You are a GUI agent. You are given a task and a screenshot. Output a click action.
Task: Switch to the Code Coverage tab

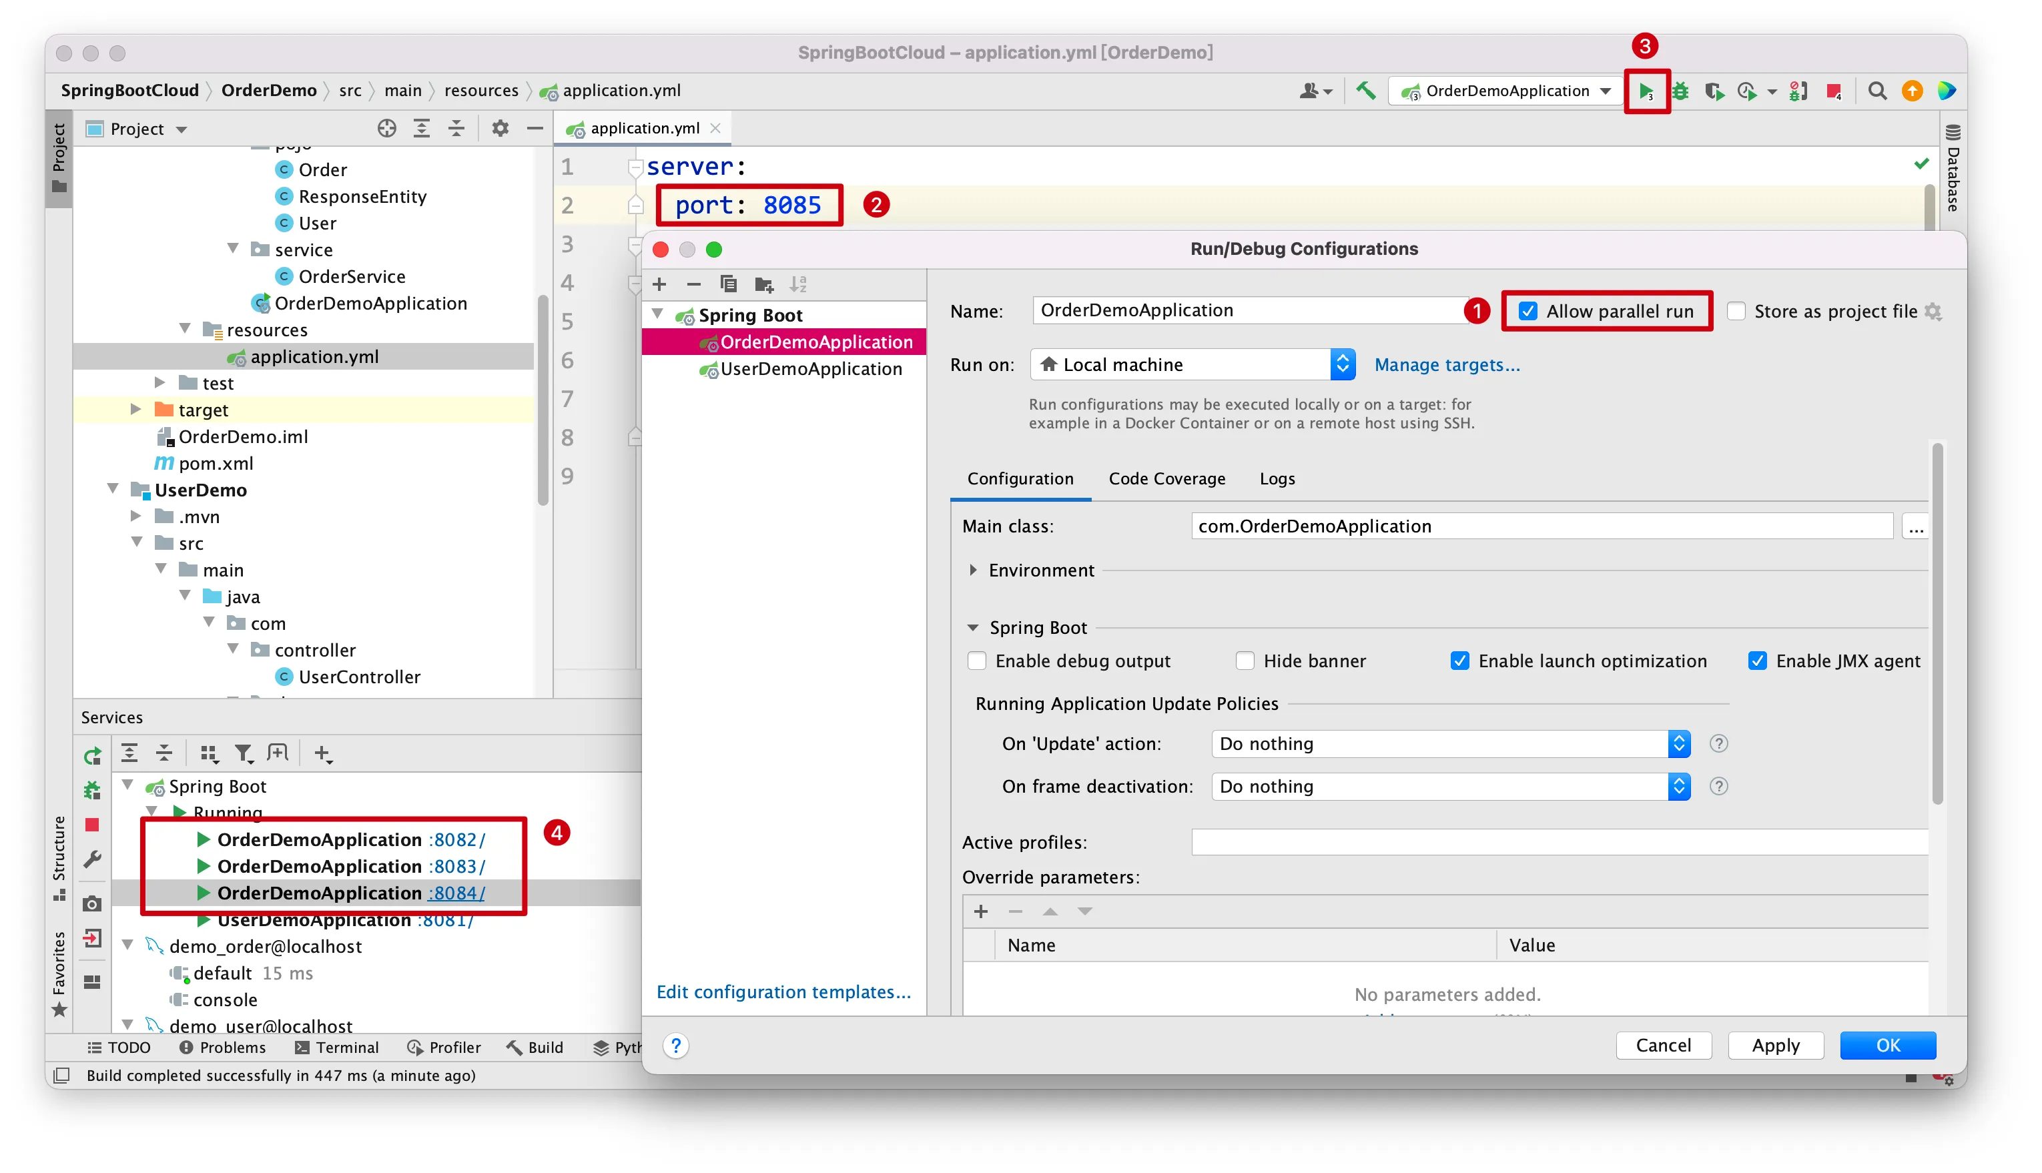point(1166,478)
